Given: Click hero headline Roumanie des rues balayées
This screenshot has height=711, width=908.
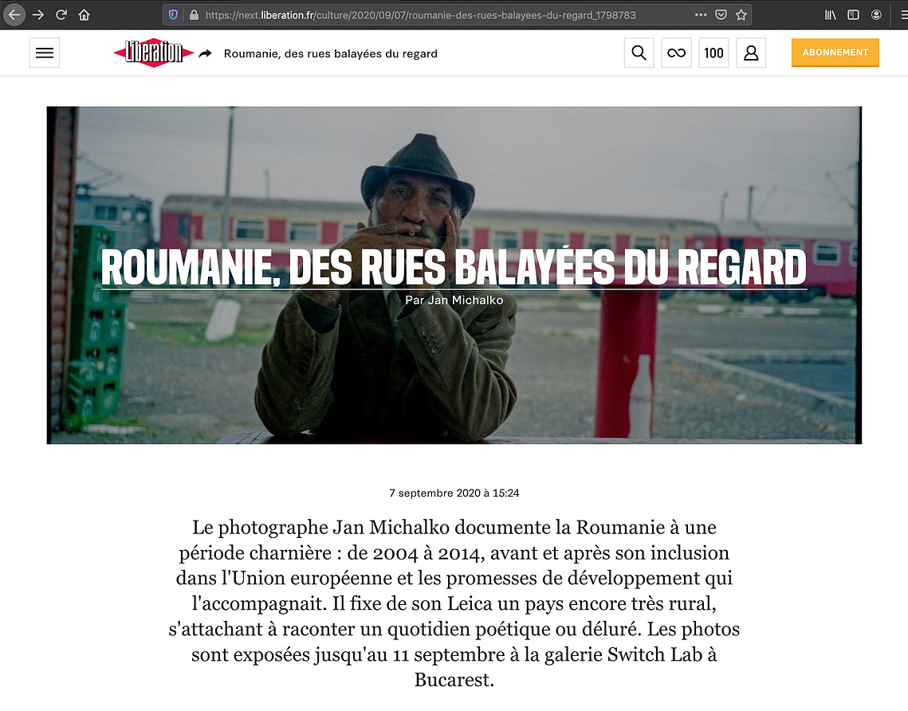Looking at the screenshot, I should [454, 268].
